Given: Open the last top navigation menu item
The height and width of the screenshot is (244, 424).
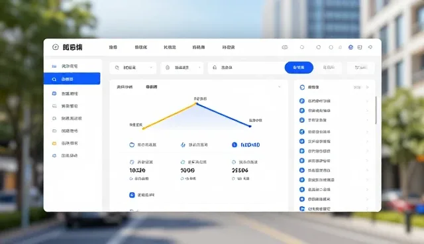Looking at the screenshot, I should point(229,47).
